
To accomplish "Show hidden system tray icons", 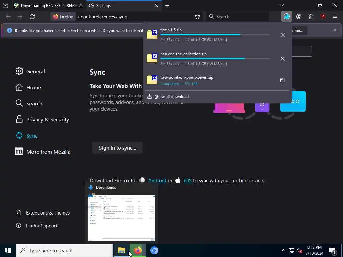I will tap(283, 250).
